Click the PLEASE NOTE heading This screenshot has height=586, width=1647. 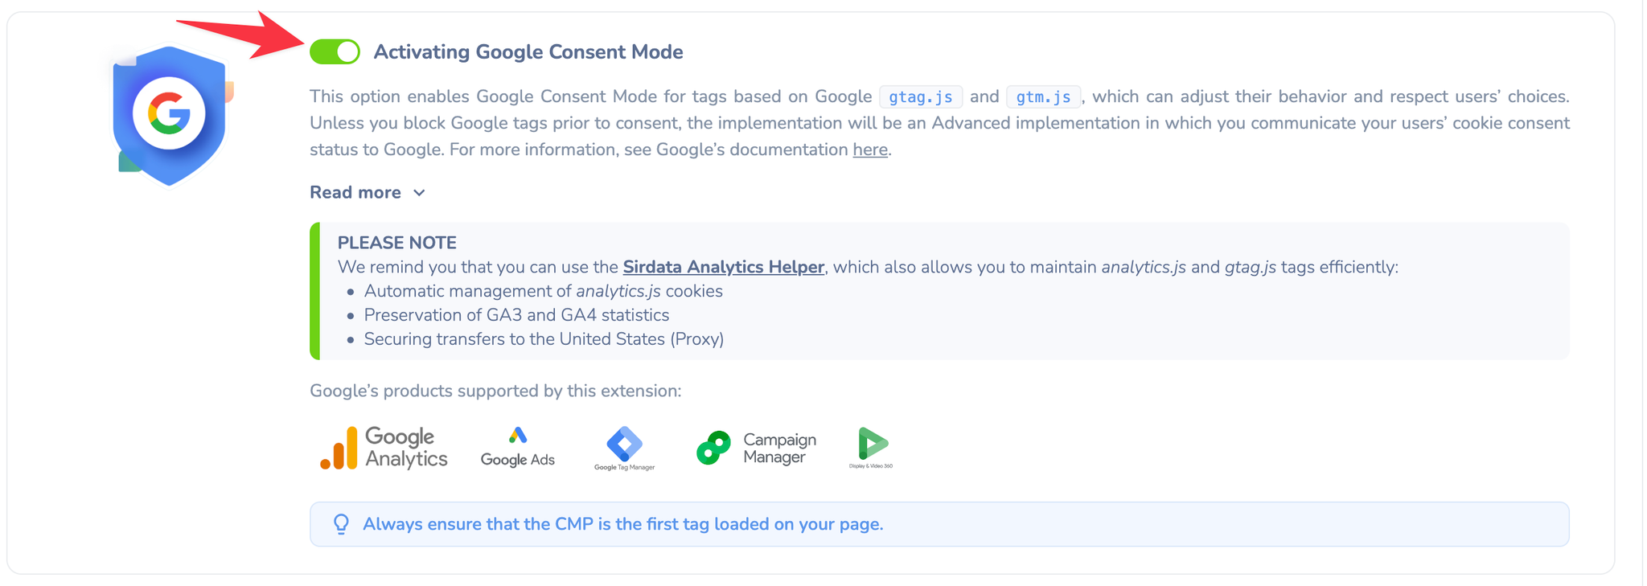pos(397,243)
